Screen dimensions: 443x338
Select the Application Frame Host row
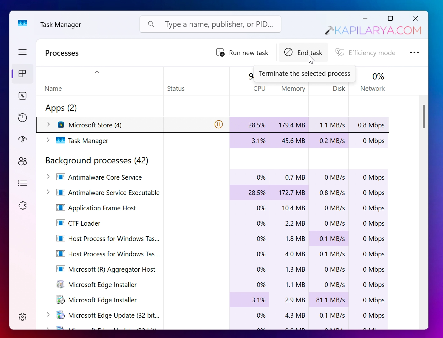[212, 208]
